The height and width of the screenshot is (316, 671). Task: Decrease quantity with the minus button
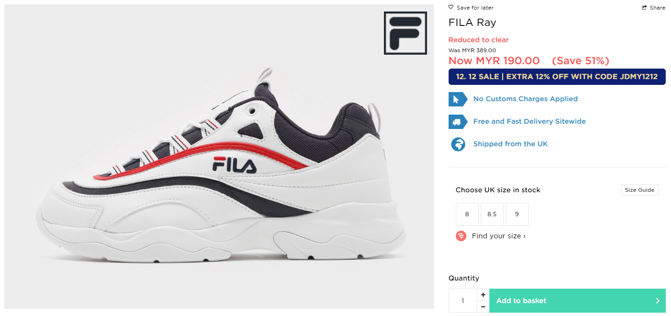coord(483,307)
